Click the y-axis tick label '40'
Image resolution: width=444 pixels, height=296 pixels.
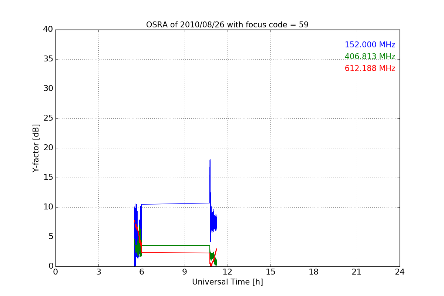click(48, 30)
